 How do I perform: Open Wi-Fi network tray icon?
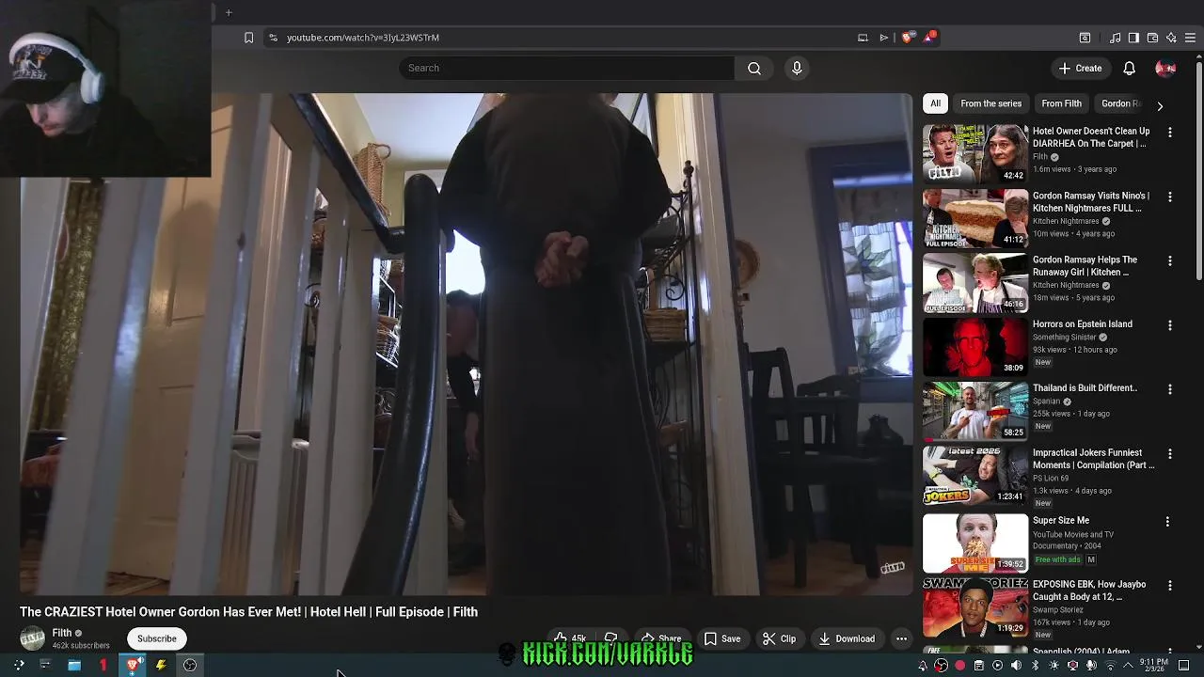(1110, 666)
